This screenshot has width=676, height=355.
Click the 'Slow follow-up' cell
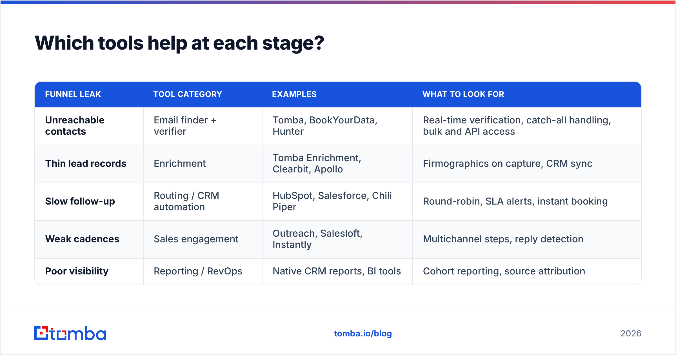click(89, 202)
